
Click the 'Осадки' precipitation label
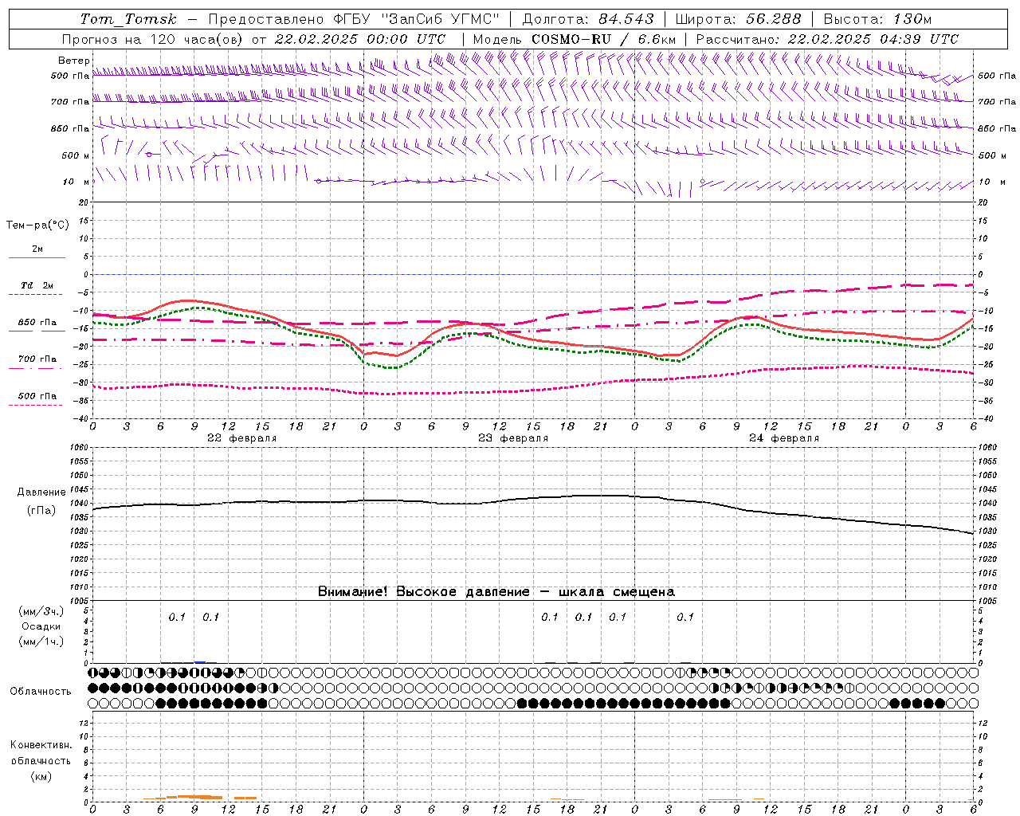[41, 626]
